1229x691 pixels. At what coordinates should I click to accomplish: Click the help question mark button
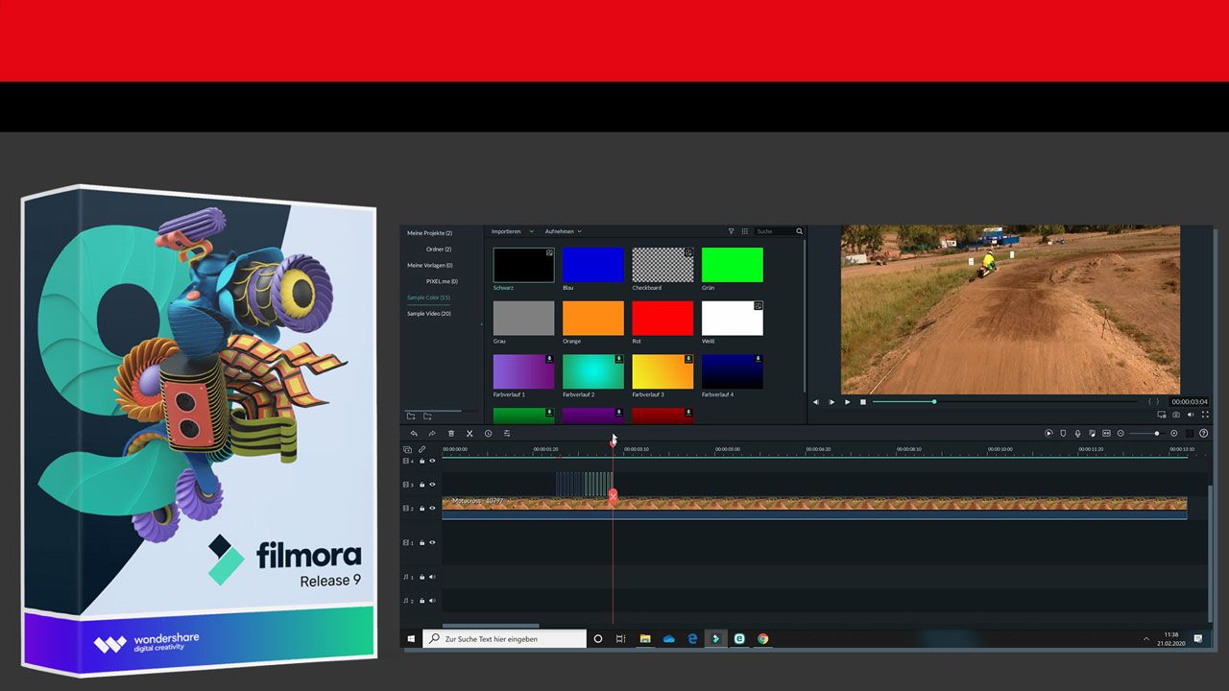pyautogui.click(x=1204, y=433)
